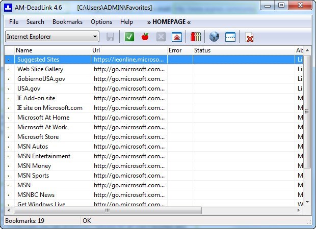Open the File menu

[14, 22]
